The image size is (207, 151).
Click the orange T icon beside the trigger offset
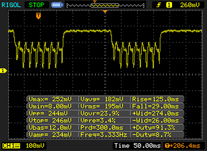click(x=167, y=146)
